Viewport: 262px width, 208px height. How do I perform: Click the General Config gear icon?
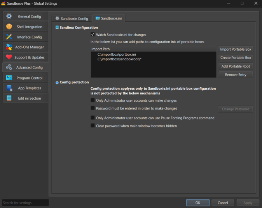click(9, 16)
